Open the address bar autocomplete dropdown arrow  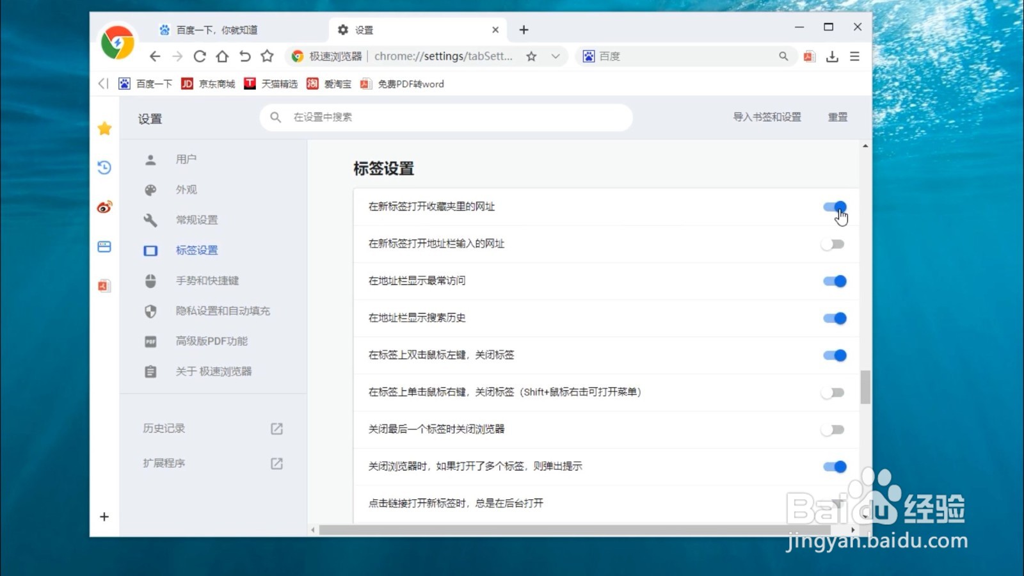point(554,56)
